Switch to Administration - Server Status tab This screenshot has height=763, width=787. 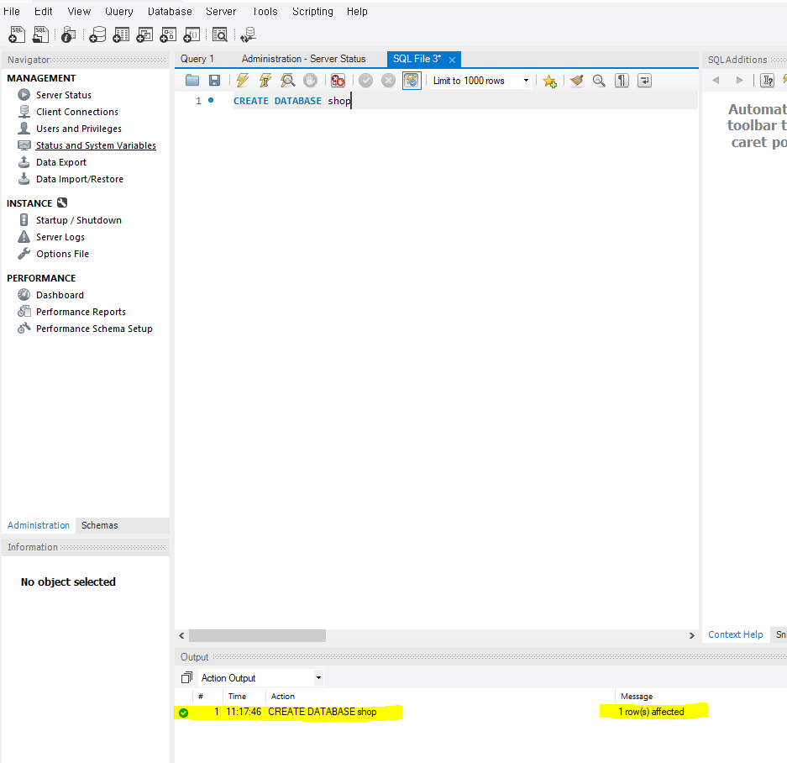(x=304, y=59)
